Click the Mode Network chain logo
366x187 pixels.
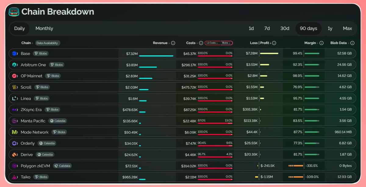click(14, 132)
